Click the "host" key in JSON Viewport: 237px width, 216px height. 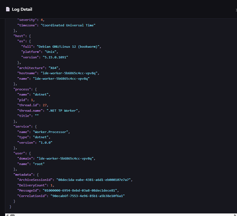click(19, 36)
